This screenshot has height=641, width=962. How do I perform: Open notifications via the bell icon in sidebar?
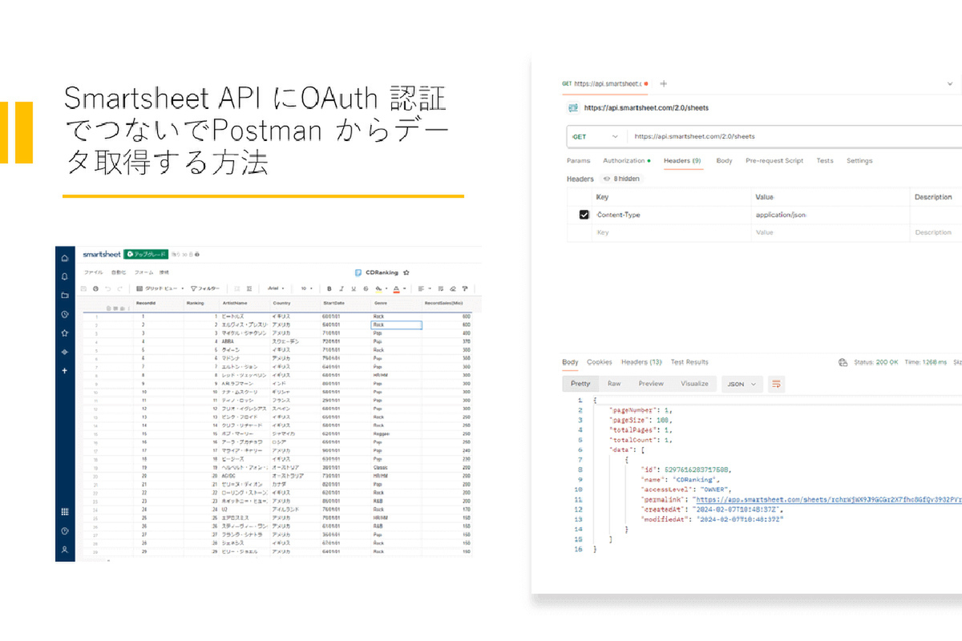pyautogui.click(x=65, y=277)
